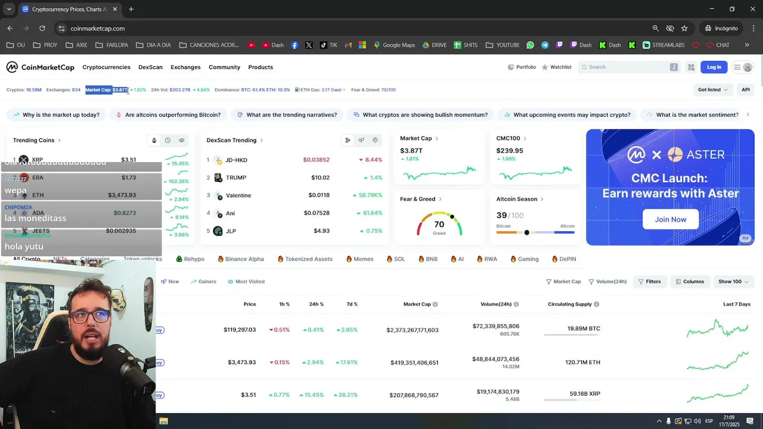Open the DexScan menu

pyautogui.click(x=150, y=67)
